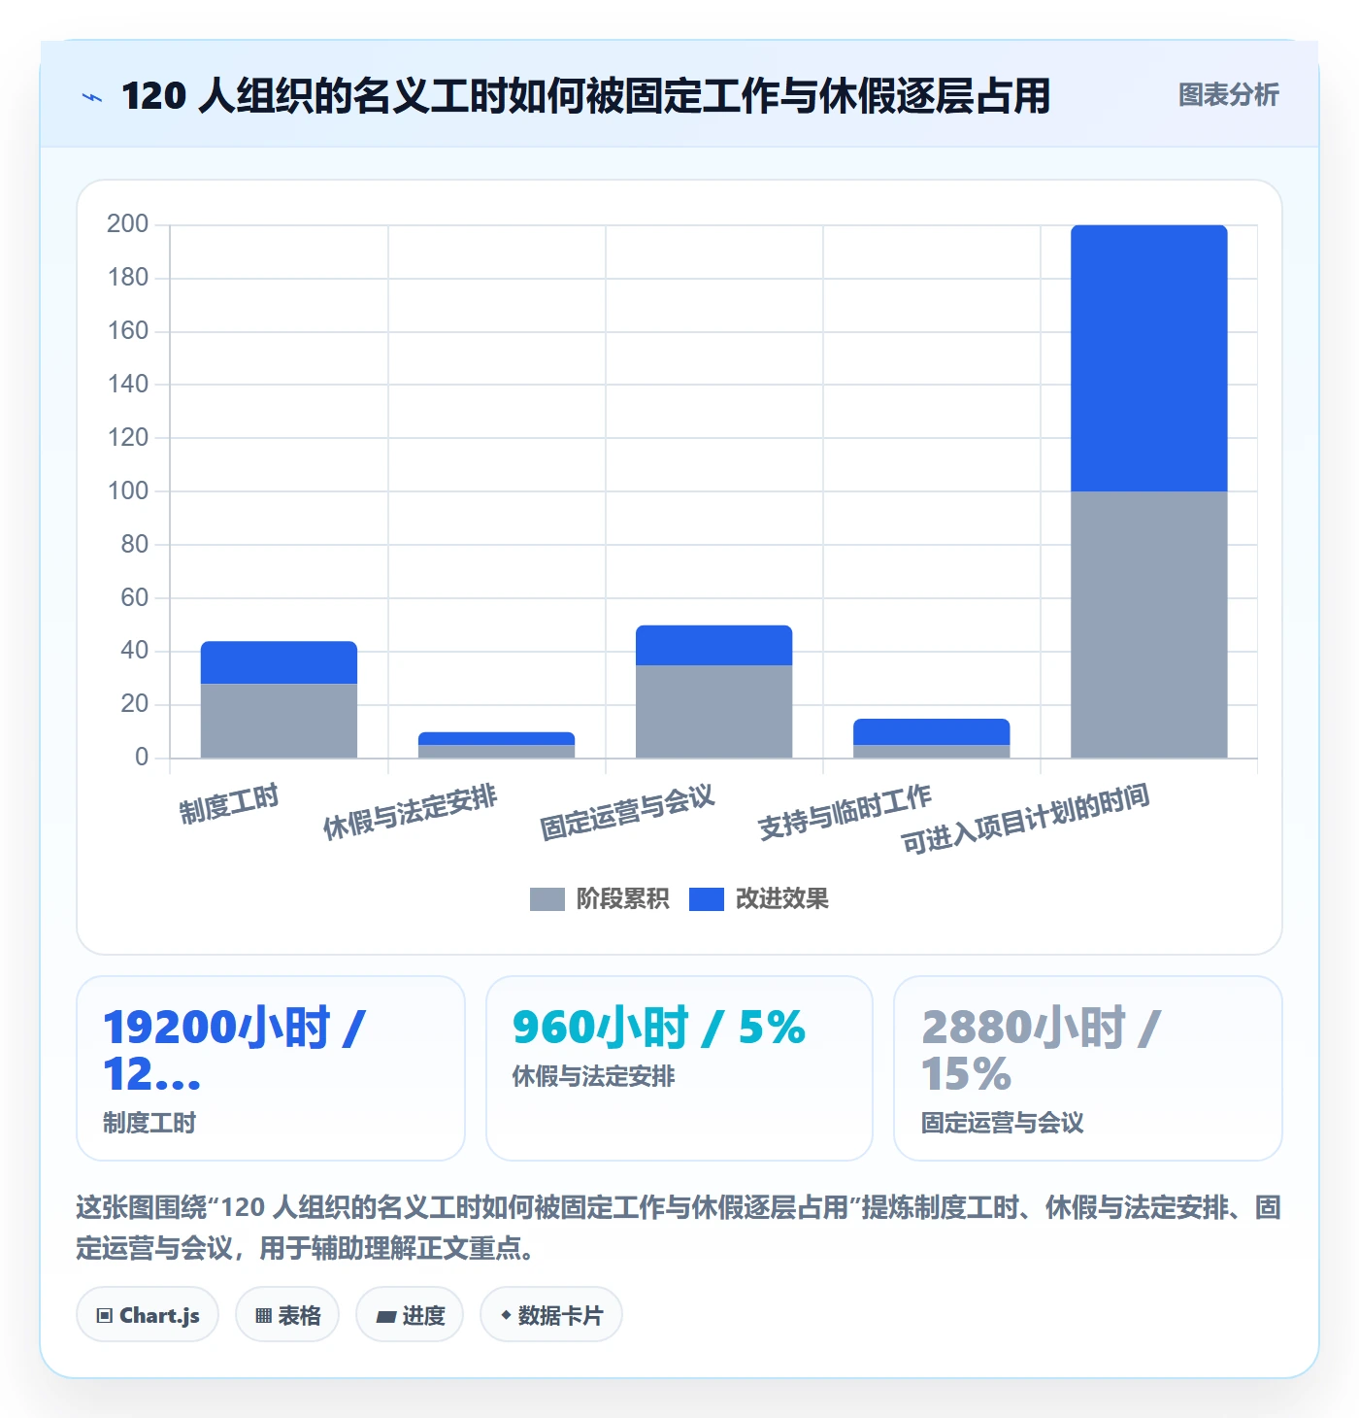This screenshot has width=1359, height=1418.
Task: Click the summary paragraph below the cards
Action: (679, 1228)
